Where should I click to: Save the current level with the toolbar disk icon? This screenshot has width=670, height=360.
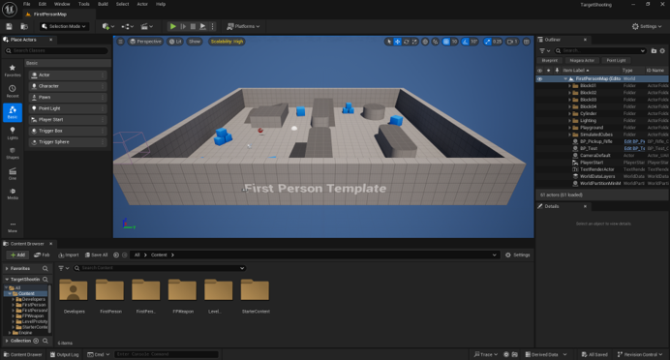pos(9,26)
